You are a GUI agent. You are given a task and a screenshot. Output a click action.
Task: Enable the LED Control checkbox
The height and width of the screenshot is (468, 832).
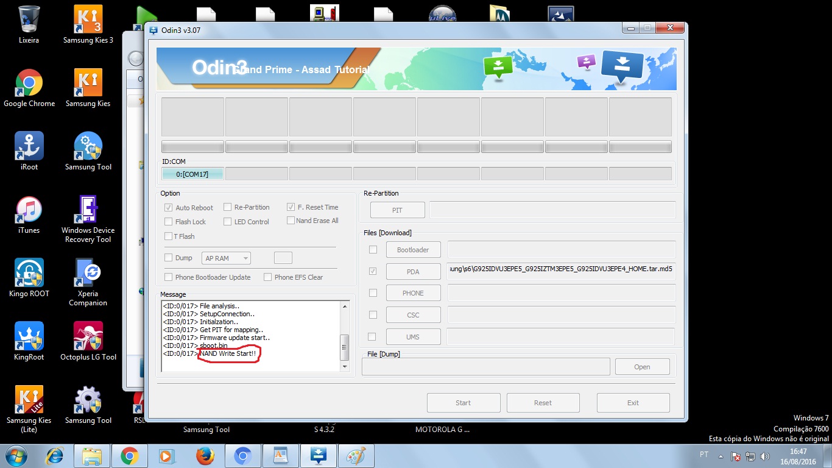(228, 222)
